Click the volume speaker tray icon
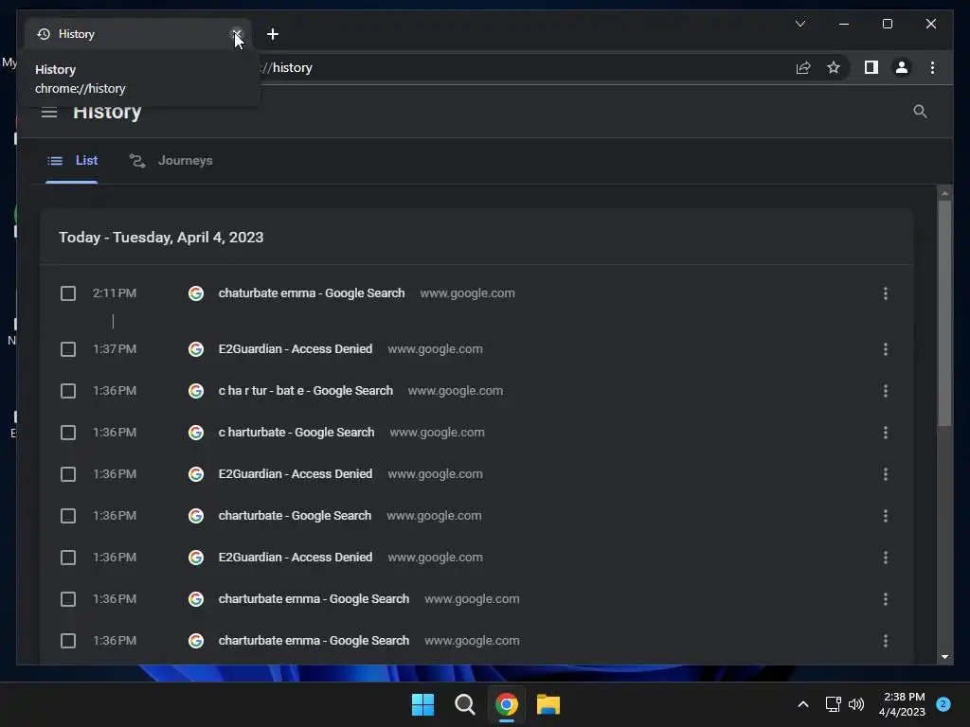 [856, 704]
